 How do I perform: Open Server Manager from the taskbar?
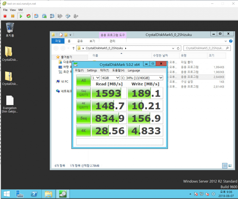pos(20,194)
